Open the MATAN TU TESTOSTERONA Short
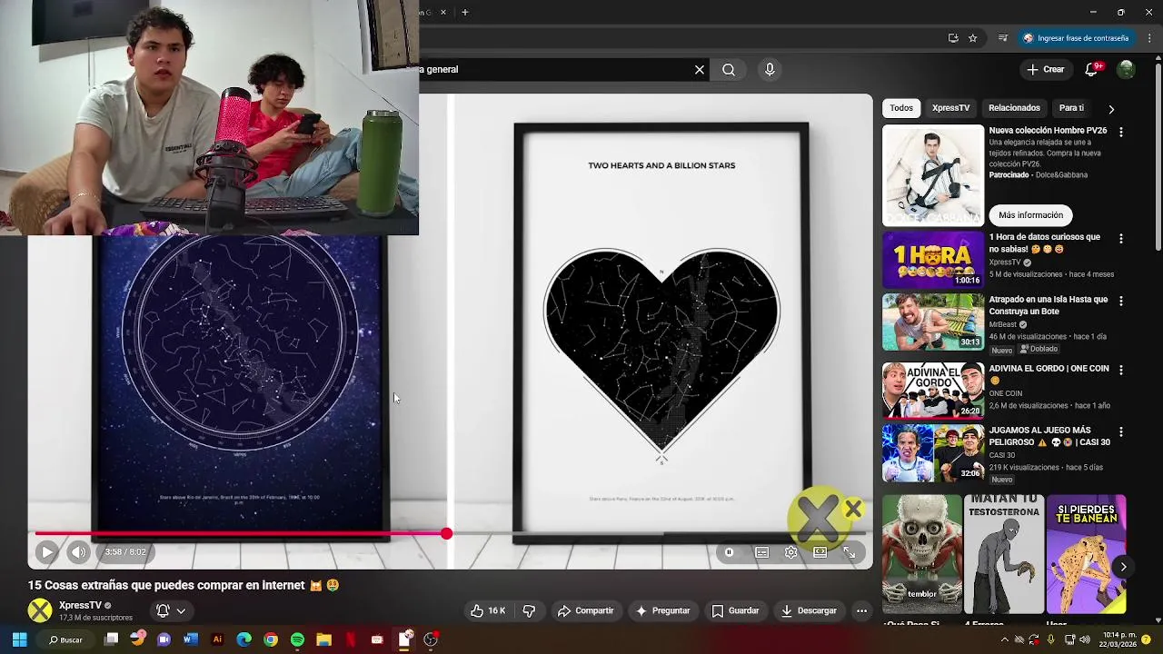 point(1004,554)
